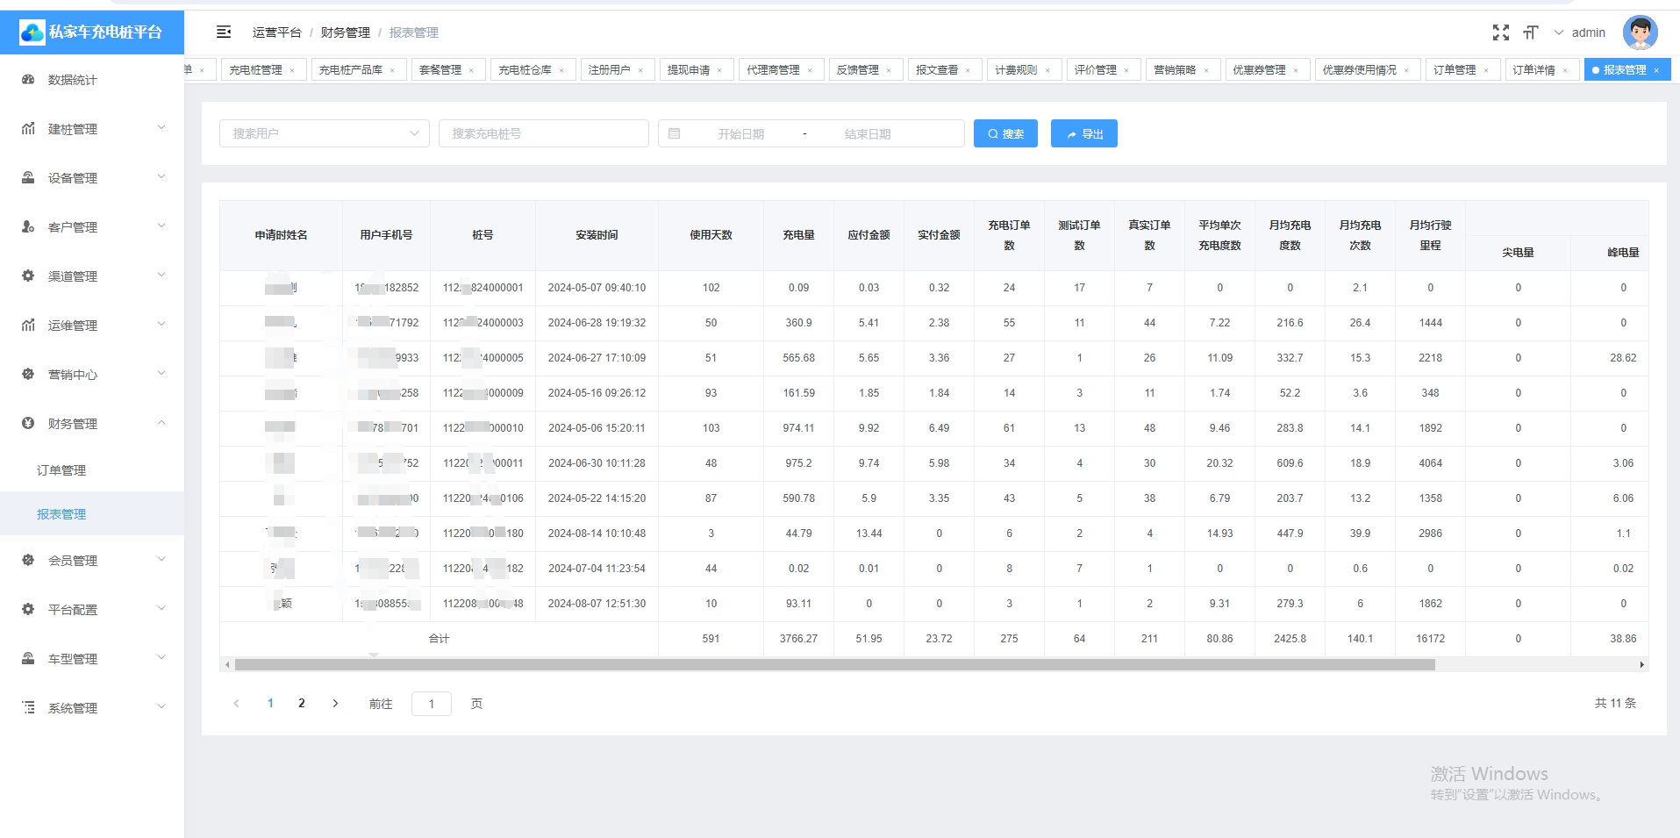Click the 建桩管理 sidebar icon
The image size is (1680, 838).
[x=28, y=129]
